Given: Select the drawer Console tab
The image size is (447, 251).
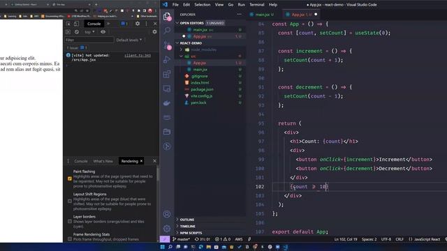Looking at the screenshot, I should coord(81,161).
